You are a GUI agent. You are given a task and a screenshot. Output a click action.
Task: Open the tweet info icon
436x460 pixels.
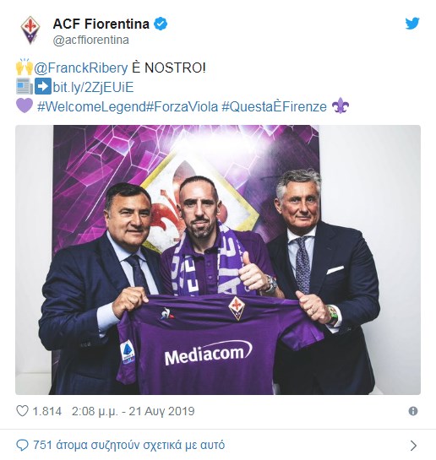pos(413,411)
